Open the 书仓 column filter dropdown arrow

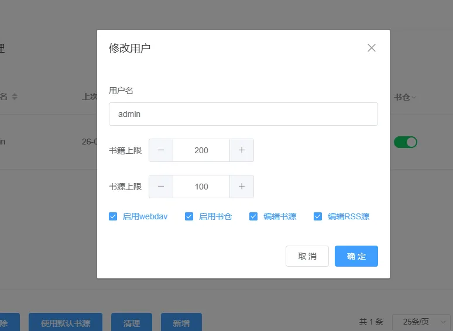coord(414,98)
